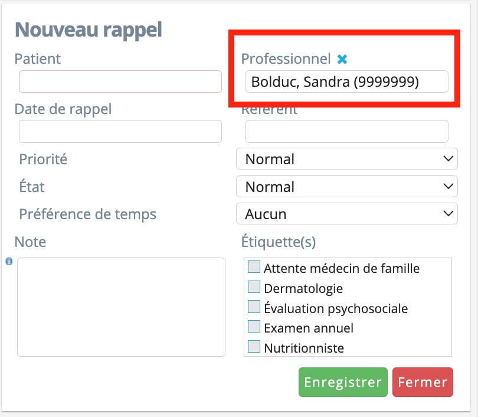Screen dimensions: 478x417
Task: Clear the Professionnel selection with blue X
Action: (x=342, y=59)
